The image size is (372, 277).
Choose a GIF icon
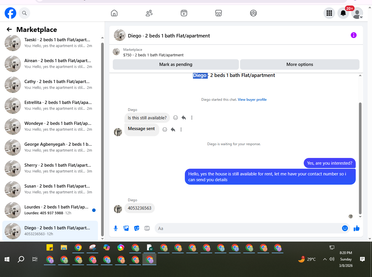(x=147, y=228)
